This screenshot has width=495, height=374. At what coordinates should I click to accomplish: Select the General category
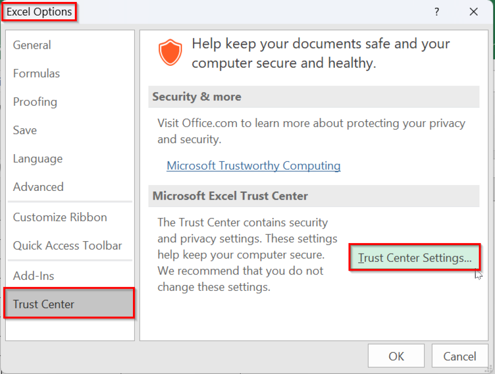(31, 45)
